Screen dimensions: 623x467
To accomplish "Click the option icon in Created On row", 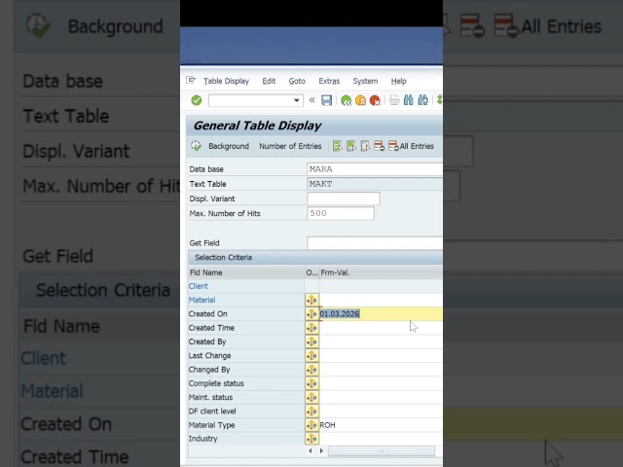I will [x=311, y=313].
